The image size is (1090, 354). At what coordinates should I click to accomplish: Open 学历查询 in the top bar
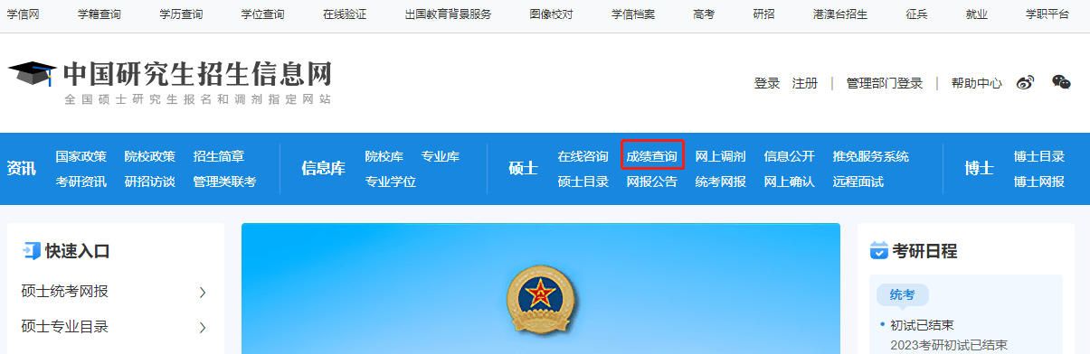(x=181, y=14)
